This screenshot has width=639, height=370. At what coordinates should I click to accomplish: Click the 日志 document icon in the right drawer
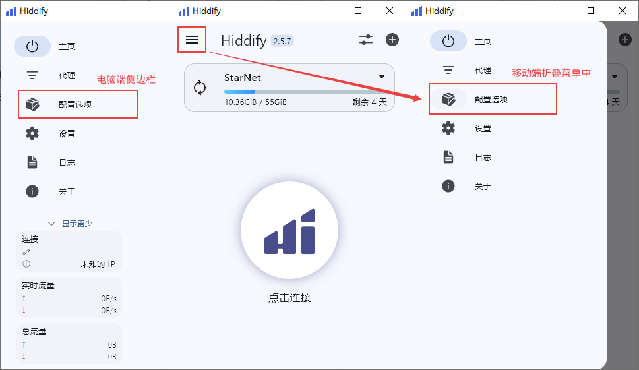coord(448,157)
